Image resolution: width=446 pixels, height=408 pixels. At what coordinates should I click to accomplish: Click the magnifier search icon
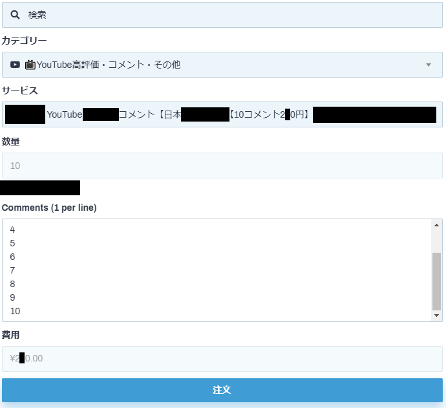(15, 15)
